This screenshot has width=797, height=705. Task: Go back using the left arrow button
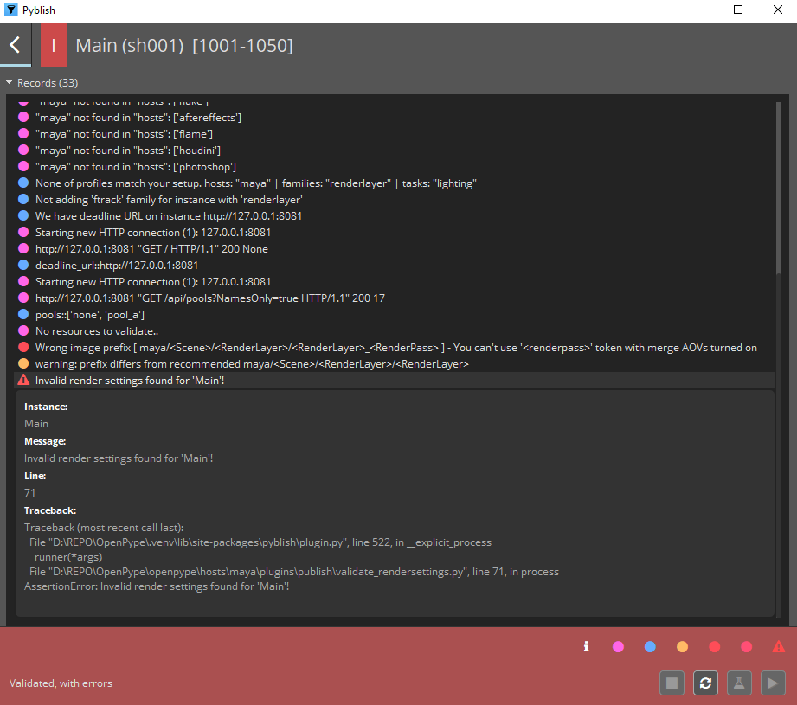pos(16,45)
